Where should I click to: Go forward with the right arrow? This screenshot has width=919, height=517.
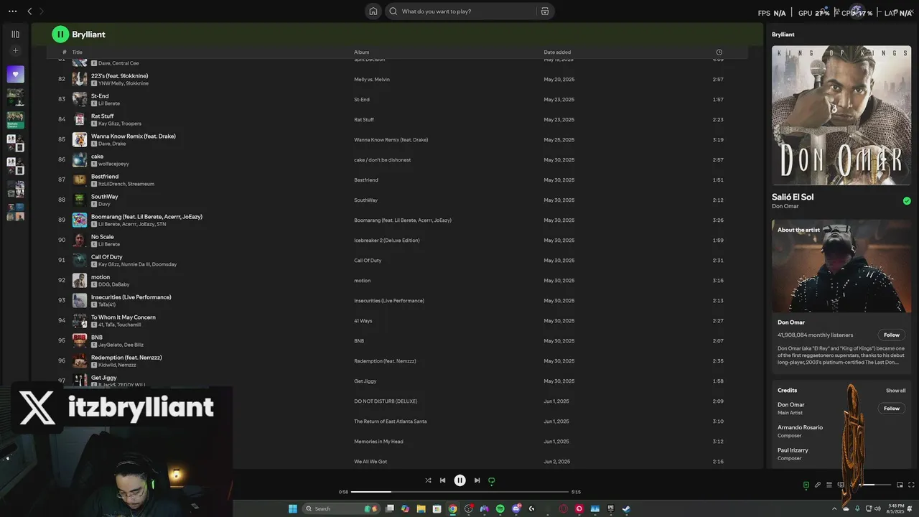[x=42, y=11]
